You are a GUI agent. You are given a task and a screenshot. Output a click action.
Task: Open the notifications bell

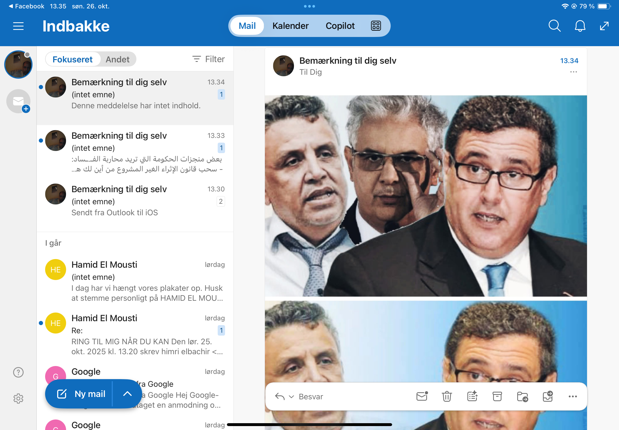(580, 26)
